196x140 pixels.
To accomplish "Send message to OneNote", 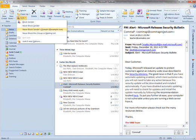I will (x=139, y=13).
